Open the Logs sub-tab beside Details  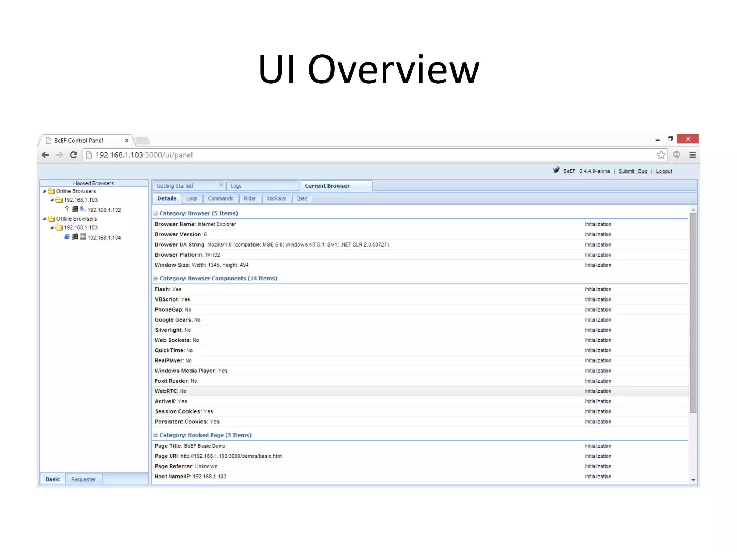192,198
